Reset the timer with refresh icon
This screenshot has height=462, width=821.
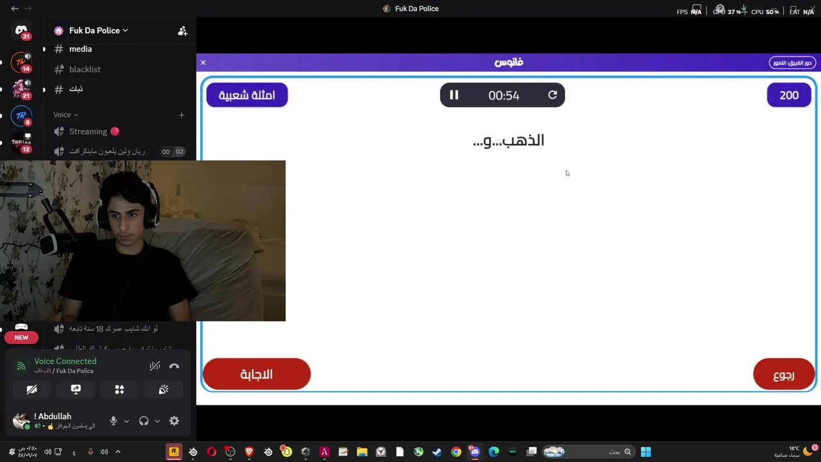coord(552,95)
